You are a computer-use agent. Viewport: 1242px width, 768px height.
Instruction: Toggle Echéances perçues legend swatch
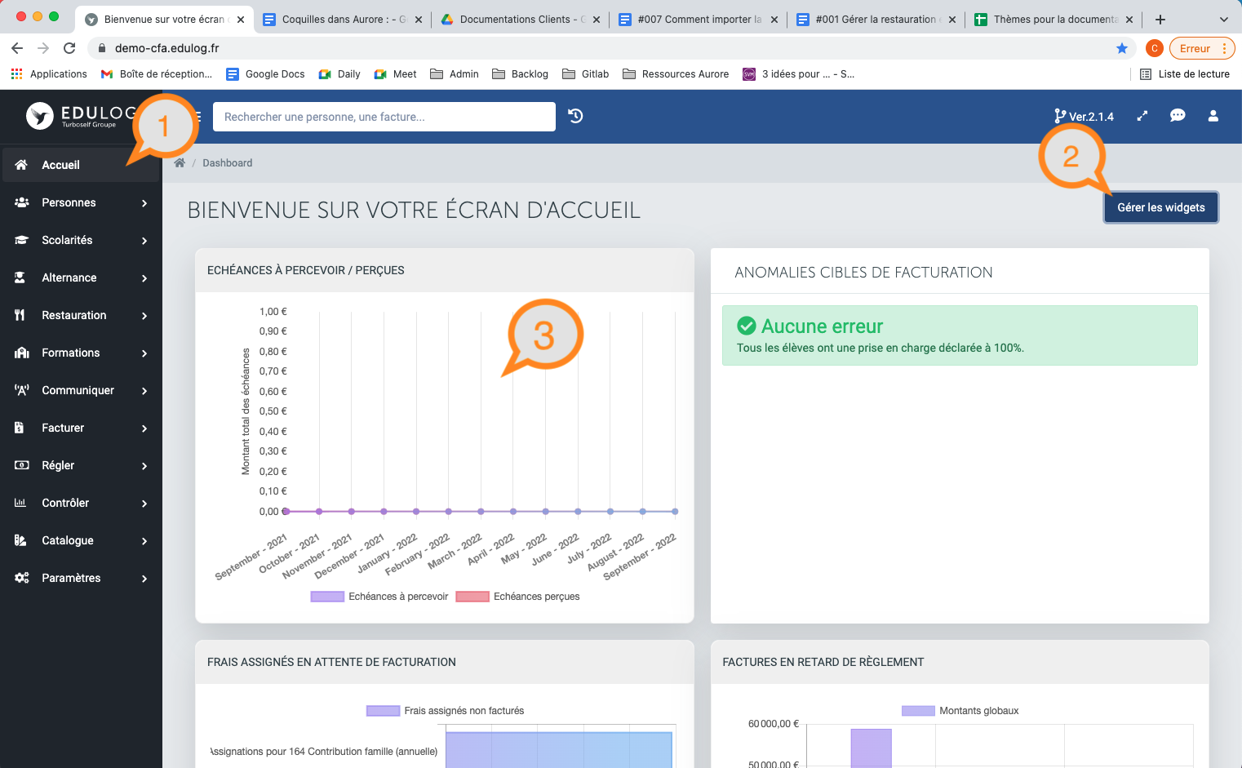coord(472,597)
